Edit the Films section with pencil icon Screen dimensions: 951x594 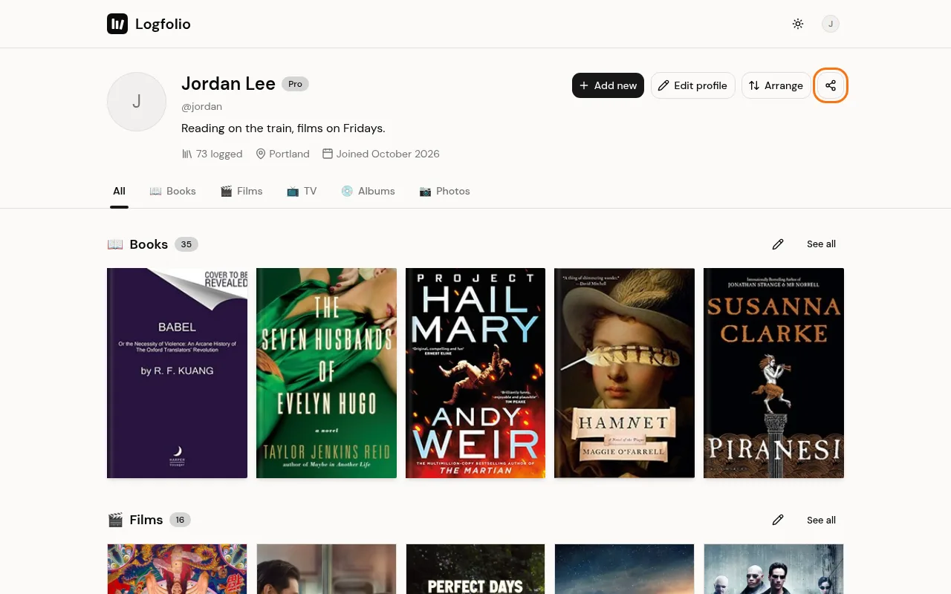[778, 520]
